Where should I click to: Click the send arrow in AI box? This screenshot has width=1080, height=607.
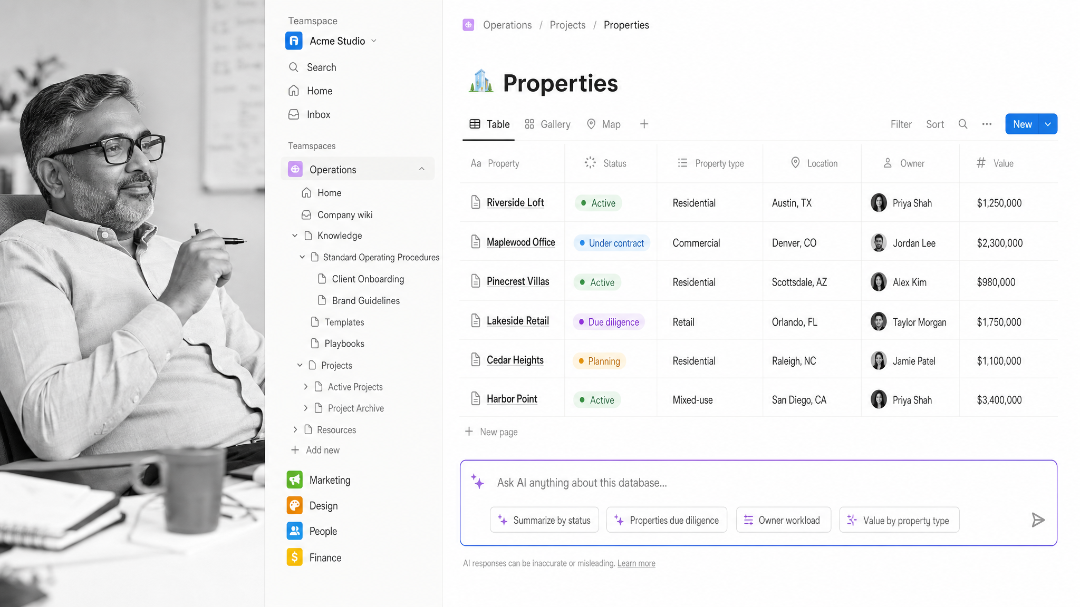coord(1038,520)
